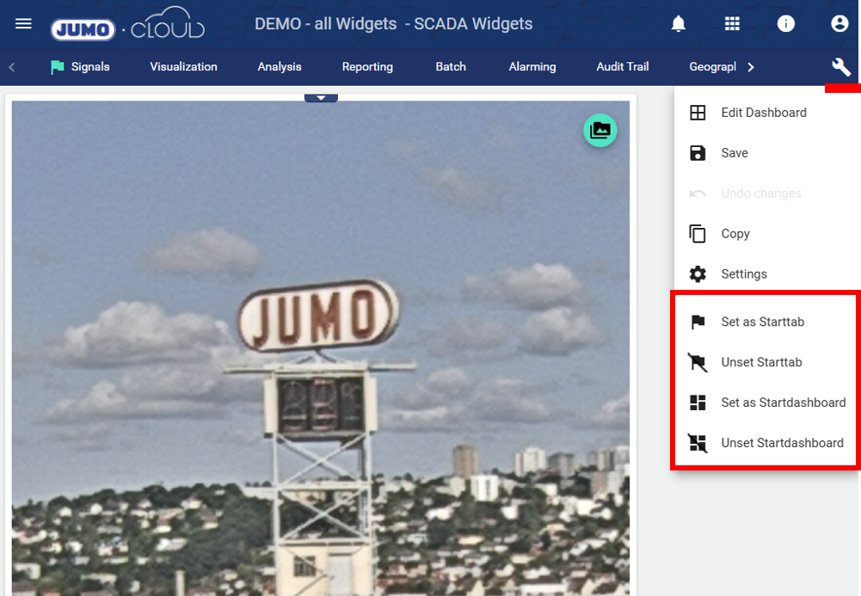Screen dimensions: 861x596
Task: Click the wrench tools icon
Action: (840, 67)
